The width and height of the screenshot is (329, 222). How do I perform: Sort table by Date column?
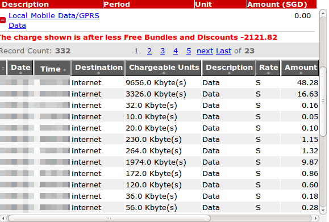[20, 68]
